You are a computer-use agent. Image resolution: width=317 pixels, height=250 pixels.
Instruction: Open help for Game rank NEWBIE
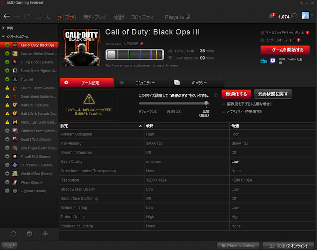click(142, 44)
